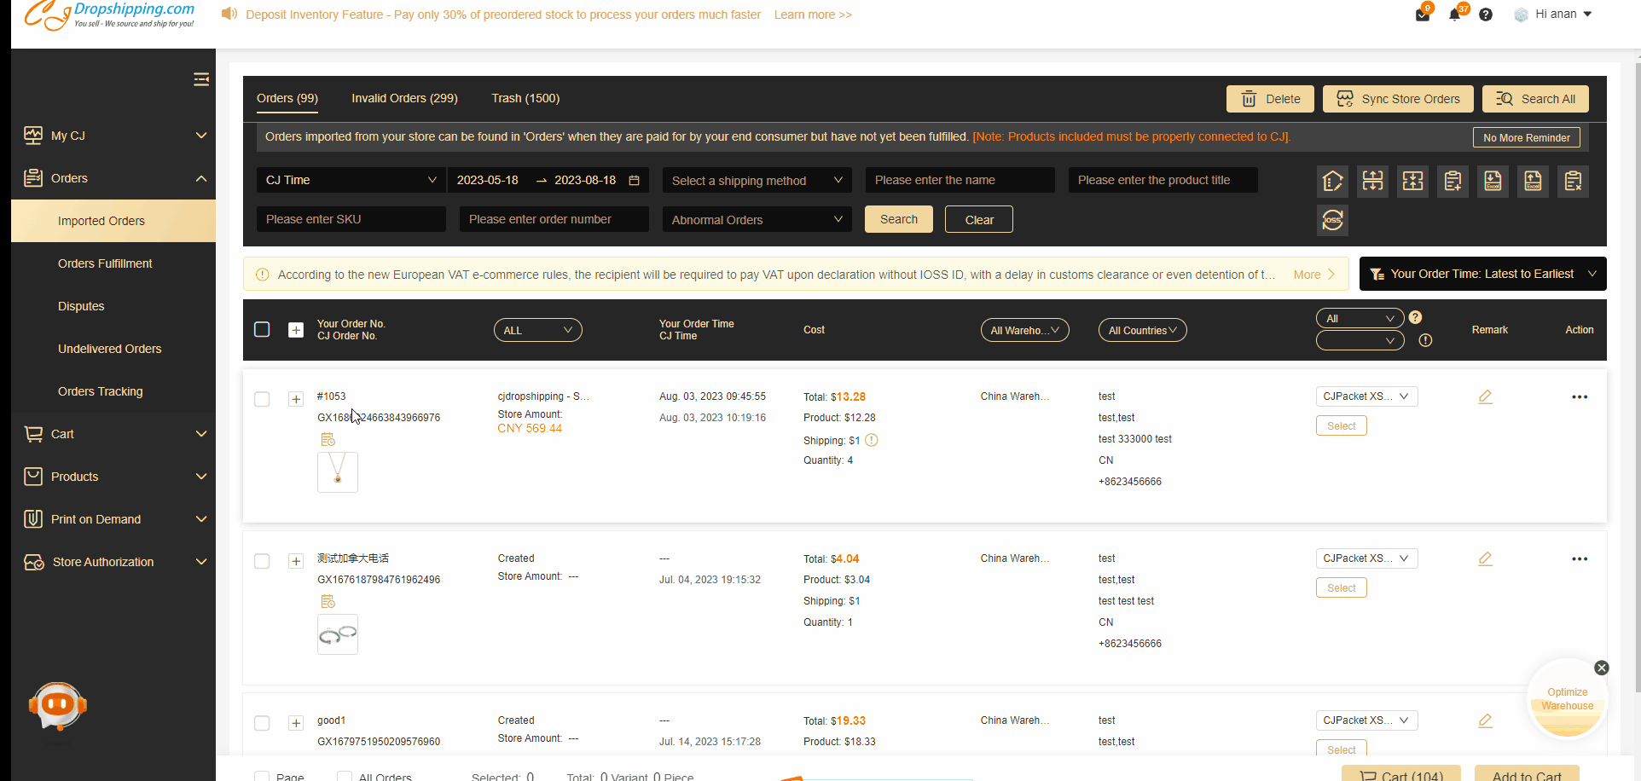Open the three-dot action menu for order #1053
The width and height of the screenshot is (1641, 781).
click(1580, 396)
